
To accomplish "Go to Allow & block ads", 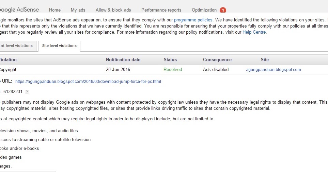I will click(113, 10).
